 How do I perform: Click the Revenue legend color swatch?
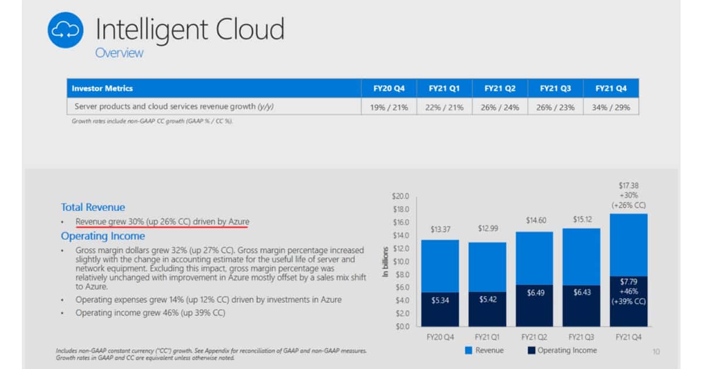(x=469, y=350)
